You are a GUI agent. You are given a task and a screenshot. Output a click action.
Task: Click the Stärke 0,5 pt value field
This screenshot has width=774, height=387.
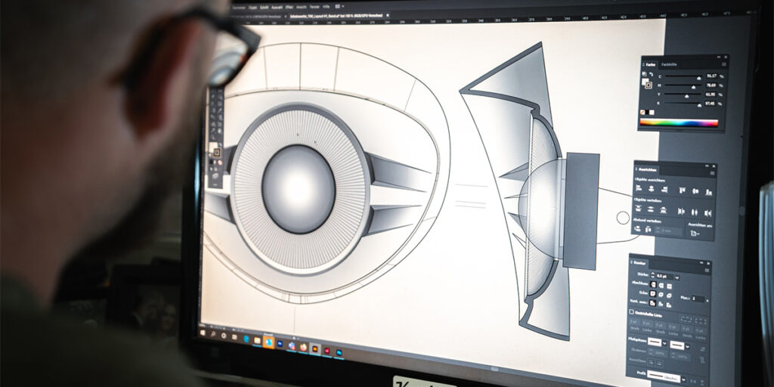[664, 277]
